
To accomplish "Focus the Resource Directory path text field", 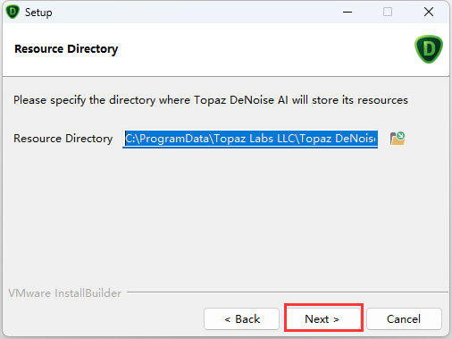I will tap(250, 139).
